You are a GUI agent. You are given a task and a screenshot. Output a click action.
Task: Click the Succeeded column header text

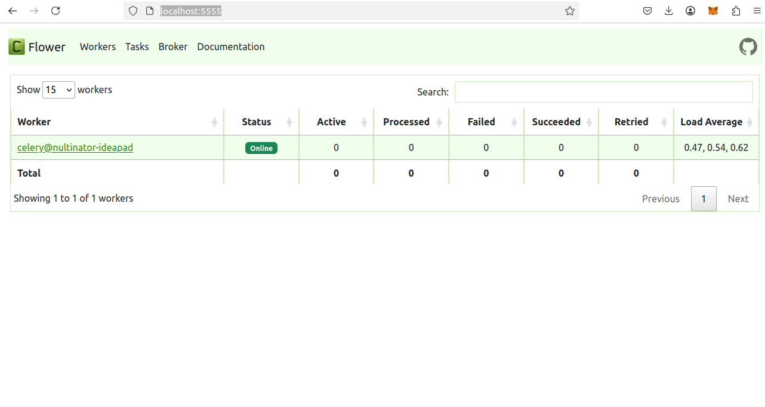click(556, 122)
